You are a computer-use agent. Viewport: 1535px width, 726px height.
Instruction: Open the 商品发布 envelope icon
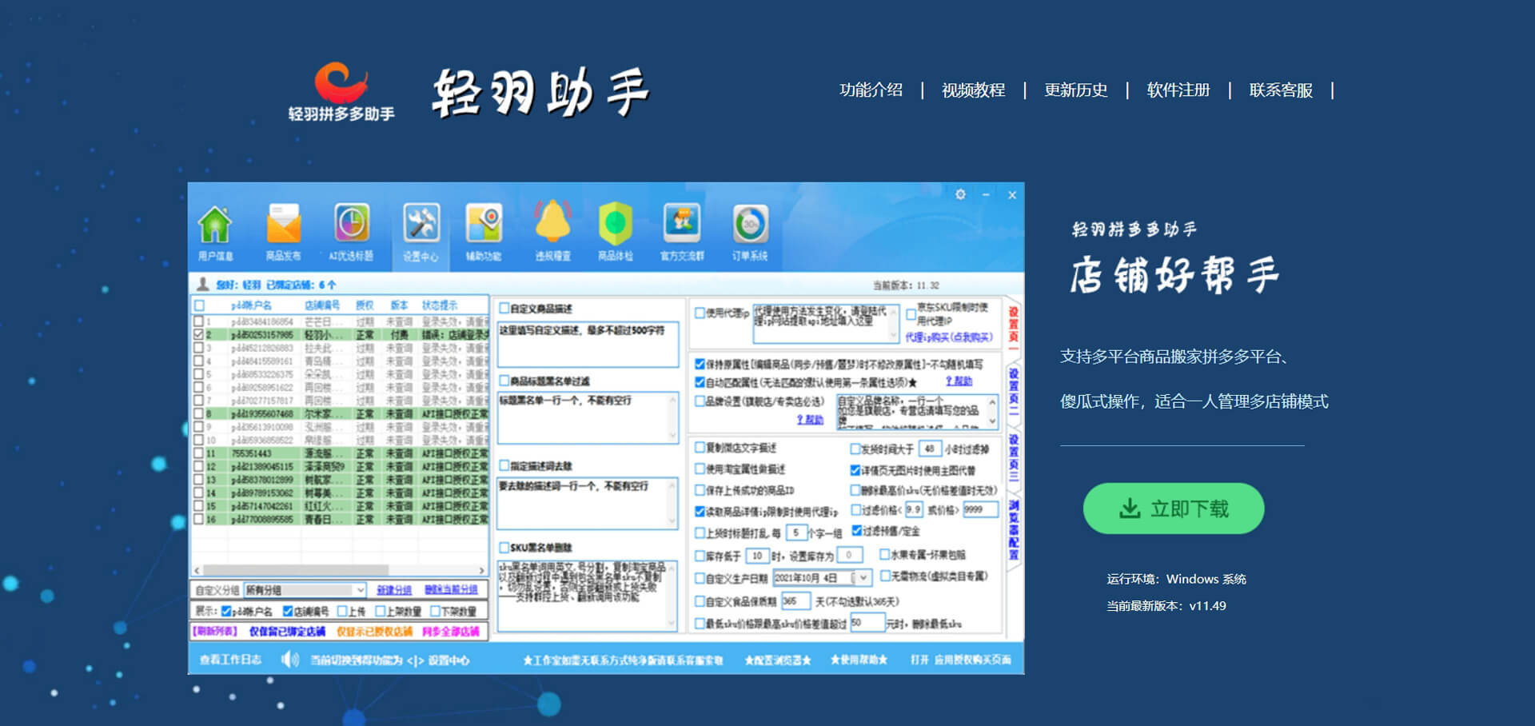(283, 224)
